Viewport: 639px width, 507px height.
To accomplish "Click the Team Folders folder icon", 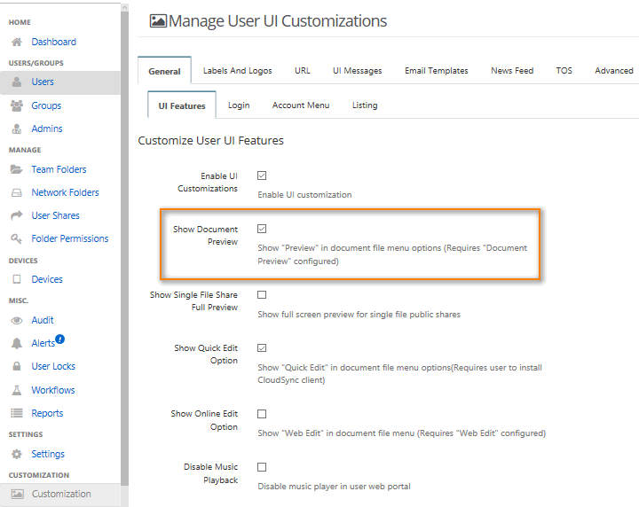I will point(16,169).
